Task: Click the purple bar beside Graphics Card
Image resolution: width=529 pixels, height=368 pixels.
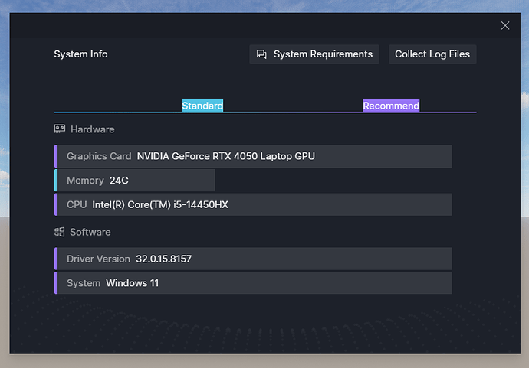Action: 56,156
